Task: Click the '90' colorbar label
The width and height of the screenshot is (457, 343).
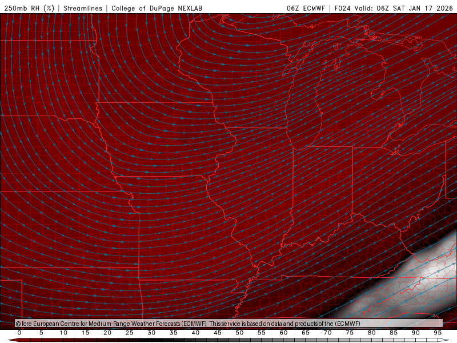Action: pyautogui.click(x=416, y=333)
